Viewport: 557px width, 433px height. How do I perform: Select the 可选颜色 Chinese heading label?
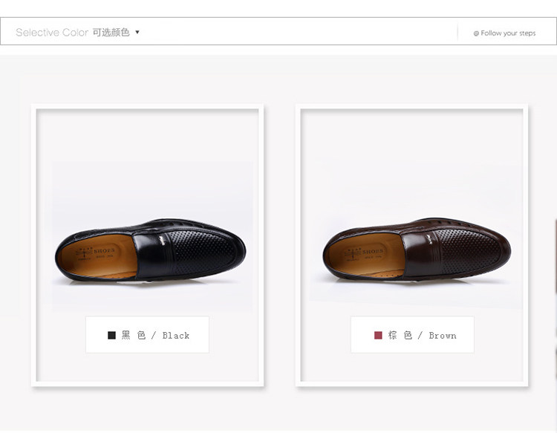(111, 33)
